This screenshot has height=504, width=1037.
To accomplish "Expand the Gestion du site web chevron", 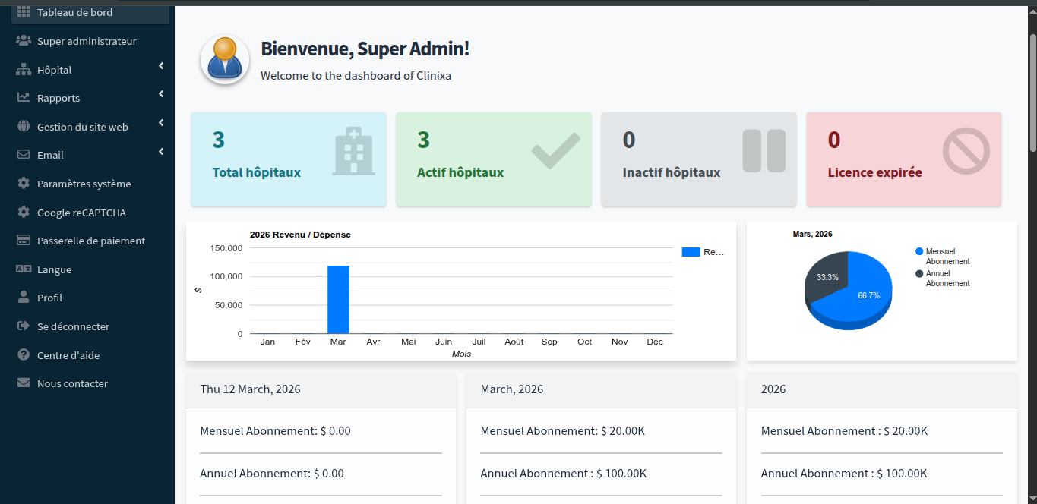I will pyautogui.click(x=161, y=124).
